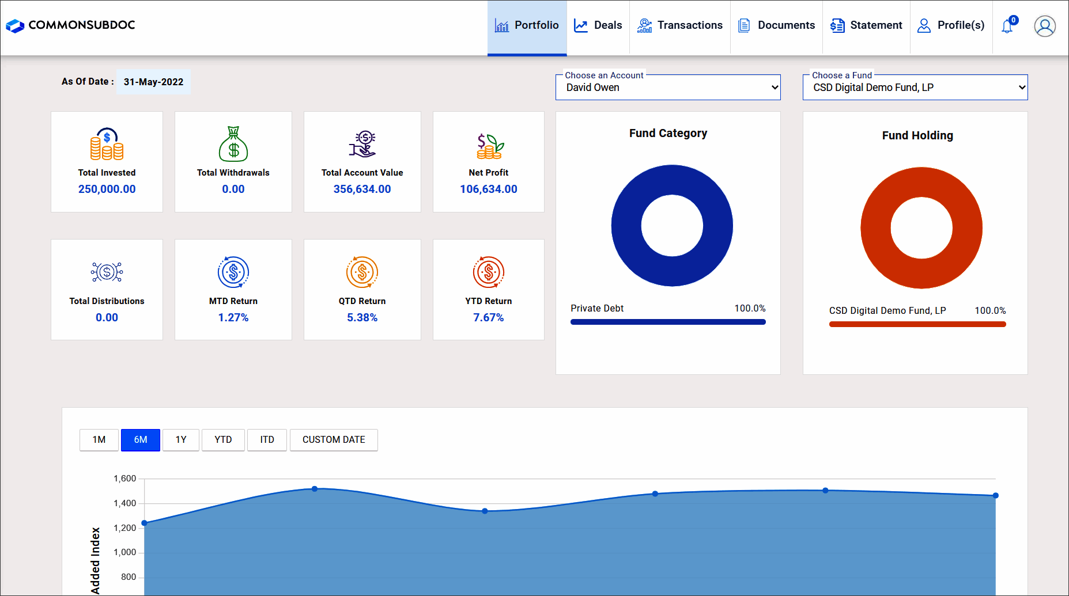This screenshot has width=1069, height=596.
Task: Go to the Transactions tab
Action: tap(680, 25)
